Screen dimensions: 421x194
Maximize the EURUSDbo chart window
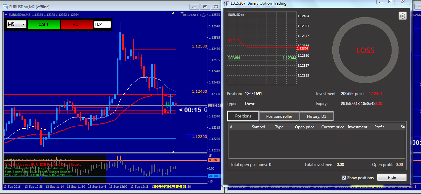(x=205, y=6)
